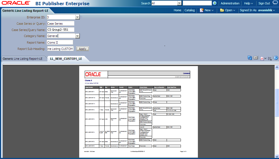This screenshot has width=279, height=159.
Task: Click Sign Out
Action: (x=264, y=3)
